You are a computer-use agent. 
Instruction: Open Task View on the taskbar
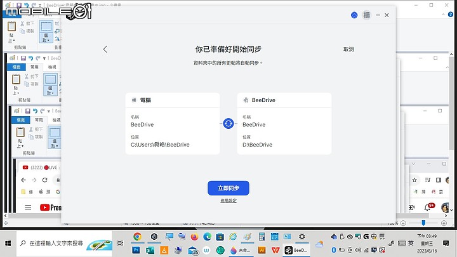(121, 243)
